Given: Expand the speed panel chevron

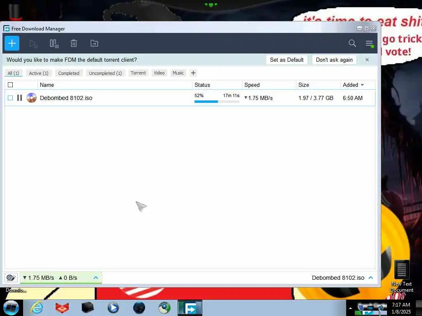Looking at the screenshot, I should (x=96, y=278).
